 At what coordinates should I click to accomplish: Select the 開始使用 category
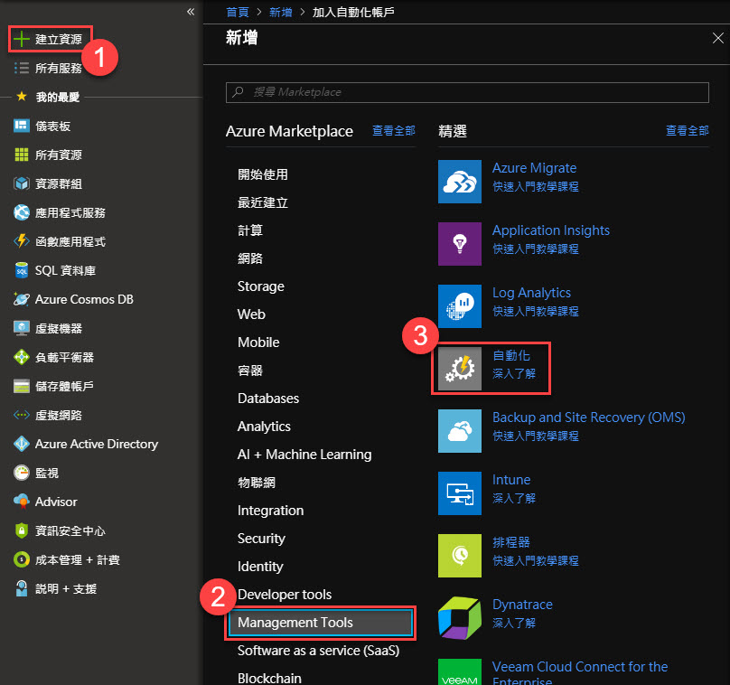point(263,174)
